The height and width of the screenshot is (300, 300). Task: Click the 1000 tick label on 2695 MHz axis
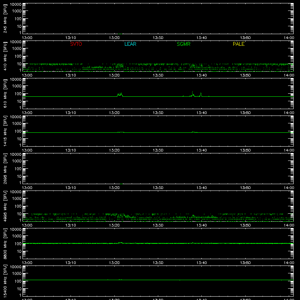pyautogui.click(x=17, y=161)
